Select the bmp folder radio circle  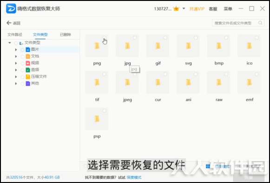pos(226,38)
